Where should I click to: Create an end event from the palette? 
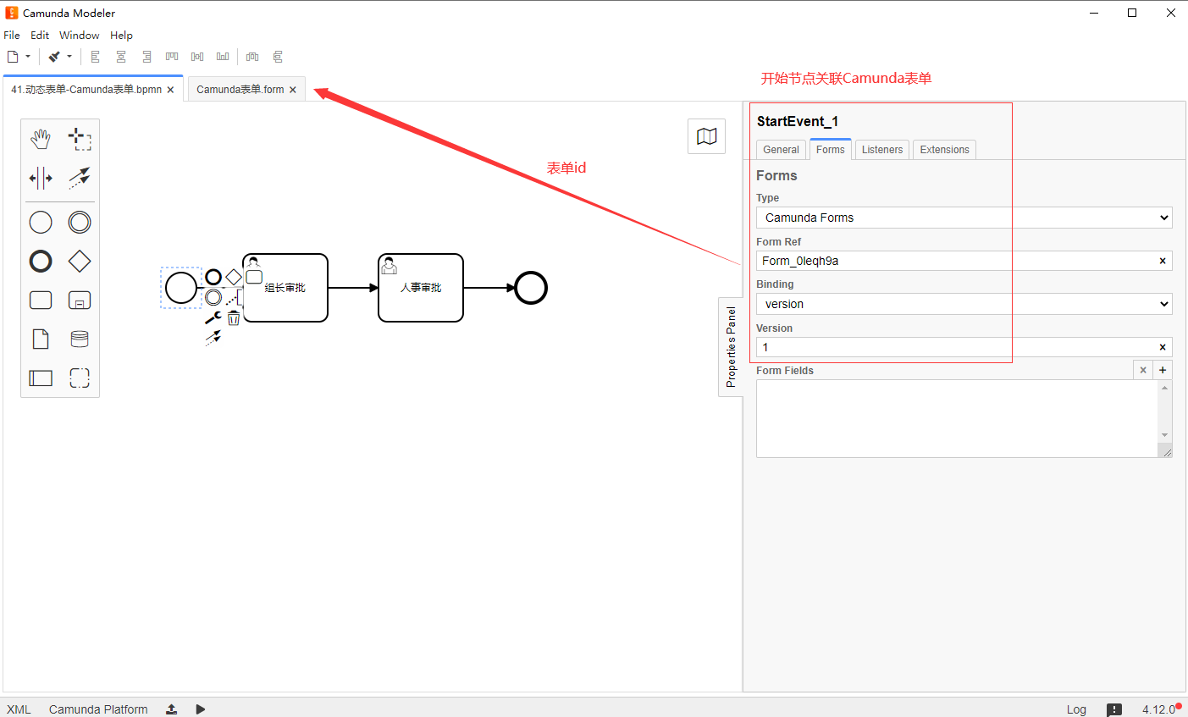tap(41, 261)
